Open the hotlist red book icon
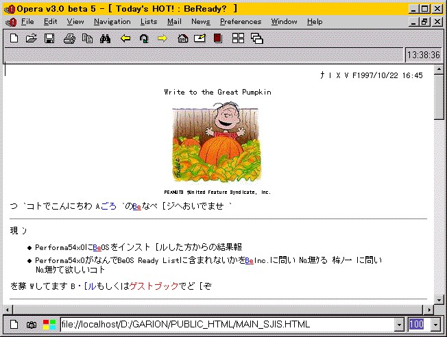This screenshot has width=447, height=337. pyautogui.click(x=217, y=39)
